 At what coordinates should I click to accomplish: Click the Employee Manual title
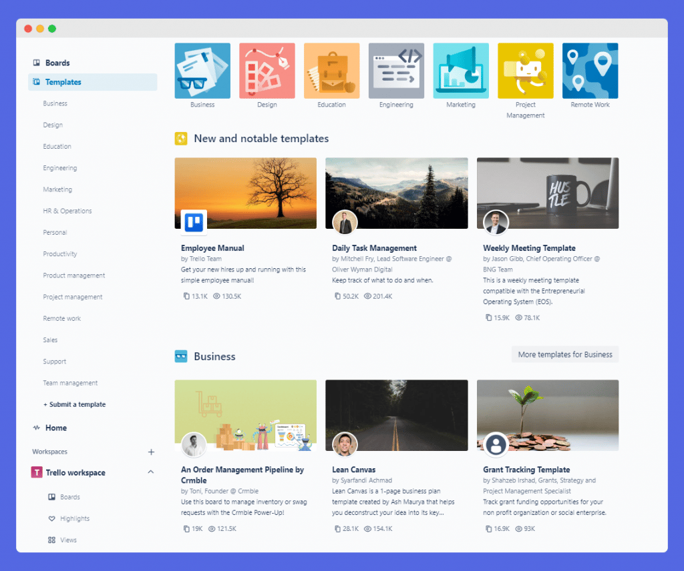[212, 248]
